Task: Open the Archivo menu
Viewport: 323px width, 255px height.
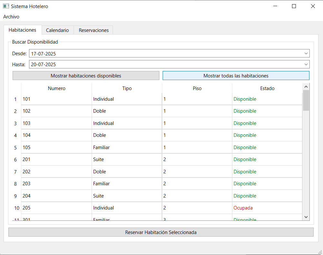Action: [11, 17]
